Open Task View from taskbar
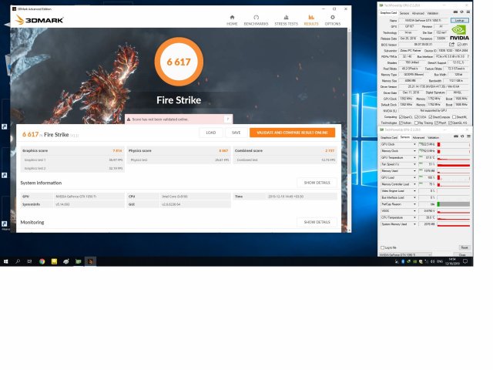This screenshot has height=370, width=493. click(x=29, y=261)
